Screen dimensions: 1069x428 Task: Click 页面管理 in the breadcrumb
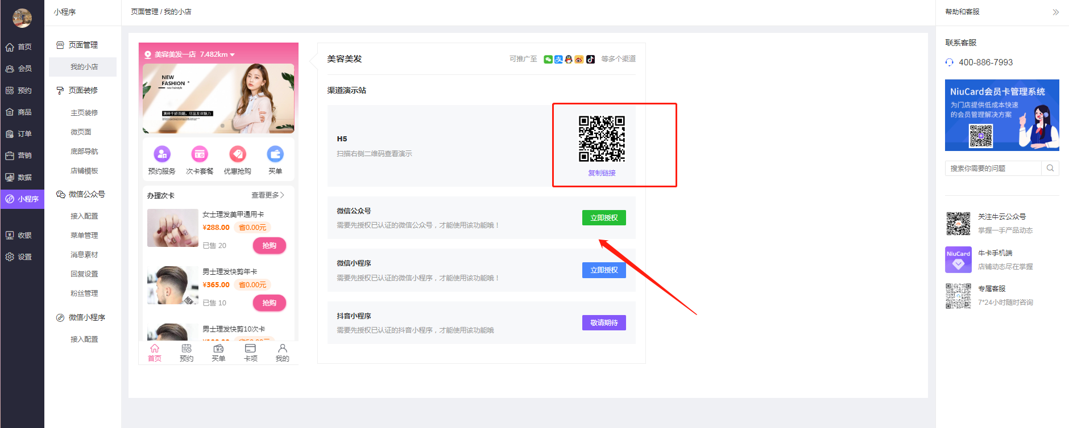coord(144,12)
